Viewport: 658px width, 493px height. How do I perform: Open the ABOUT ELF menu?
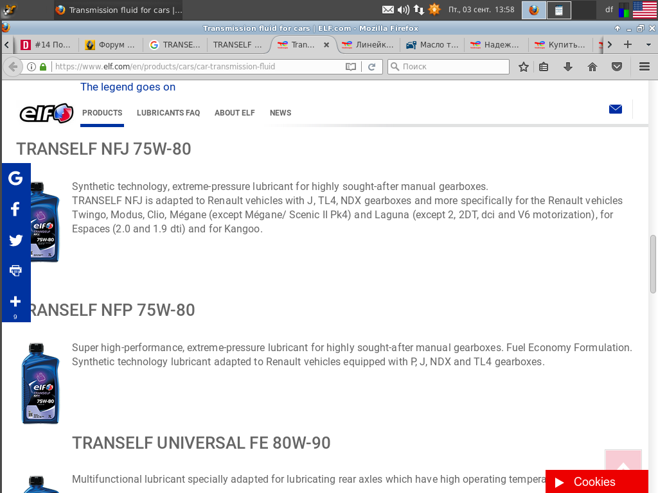point(235,113)
